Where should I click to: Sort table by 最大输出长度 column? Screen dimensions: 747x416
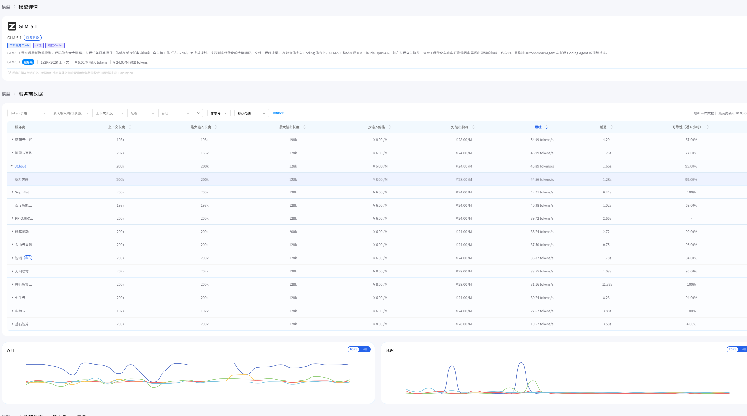coord(304,127)
